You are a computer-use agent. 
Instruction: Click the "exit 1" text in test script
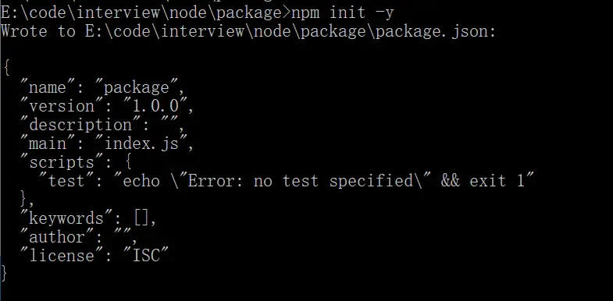497,181
